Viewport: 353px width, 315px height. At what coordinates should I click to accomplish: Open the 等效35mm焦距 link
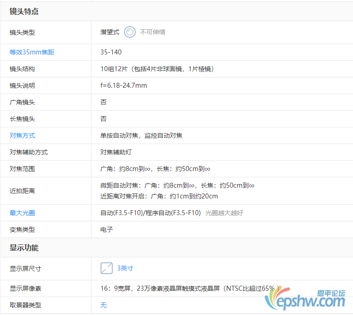click(x=32, y=52)
